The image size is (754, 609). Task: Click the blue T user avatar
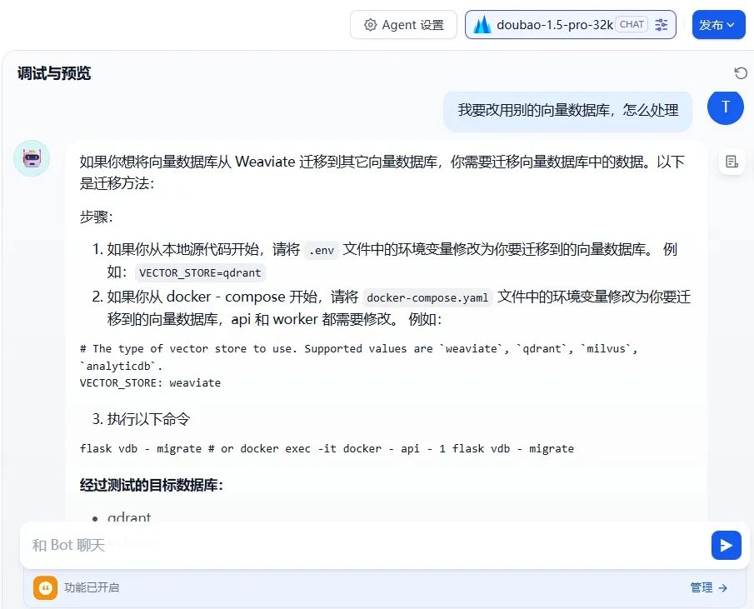click(x=725, y=107)
